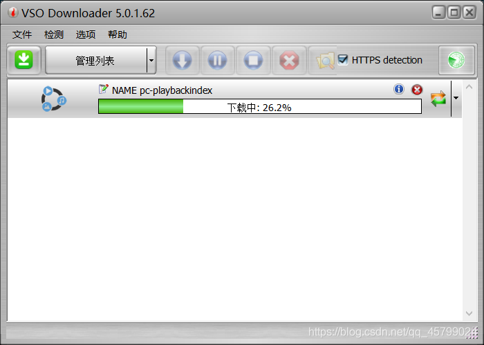Show info for pc-playbackindex download
The image size is (484, 345).
399,89
